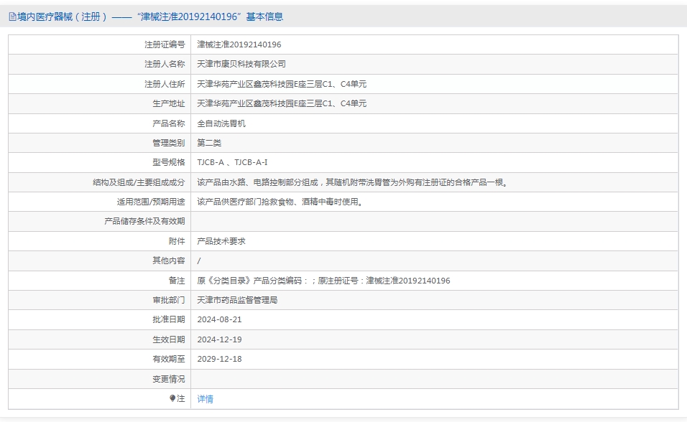Image resolution: width=687 pixels, height=422 pixels.
Task: Click the slash value in 其他内容 row
Action: 199,261
